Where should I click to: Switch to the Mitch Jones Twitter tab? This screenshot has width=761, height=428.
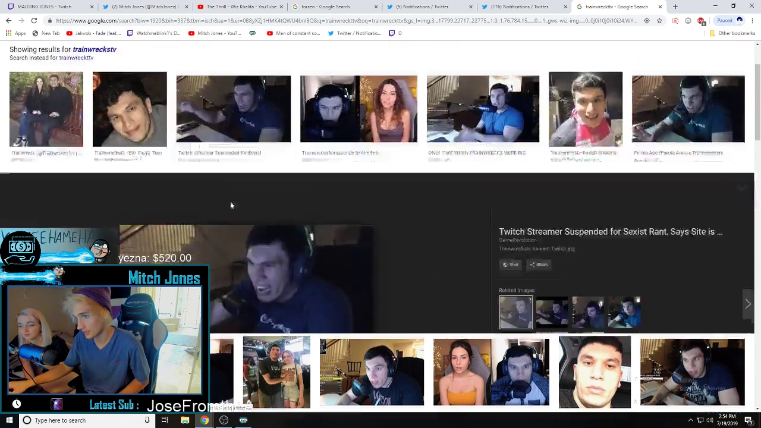[144, 7]
